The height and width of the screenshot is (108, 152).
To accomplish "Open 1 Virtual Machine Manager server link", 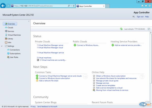I will 50,45.
